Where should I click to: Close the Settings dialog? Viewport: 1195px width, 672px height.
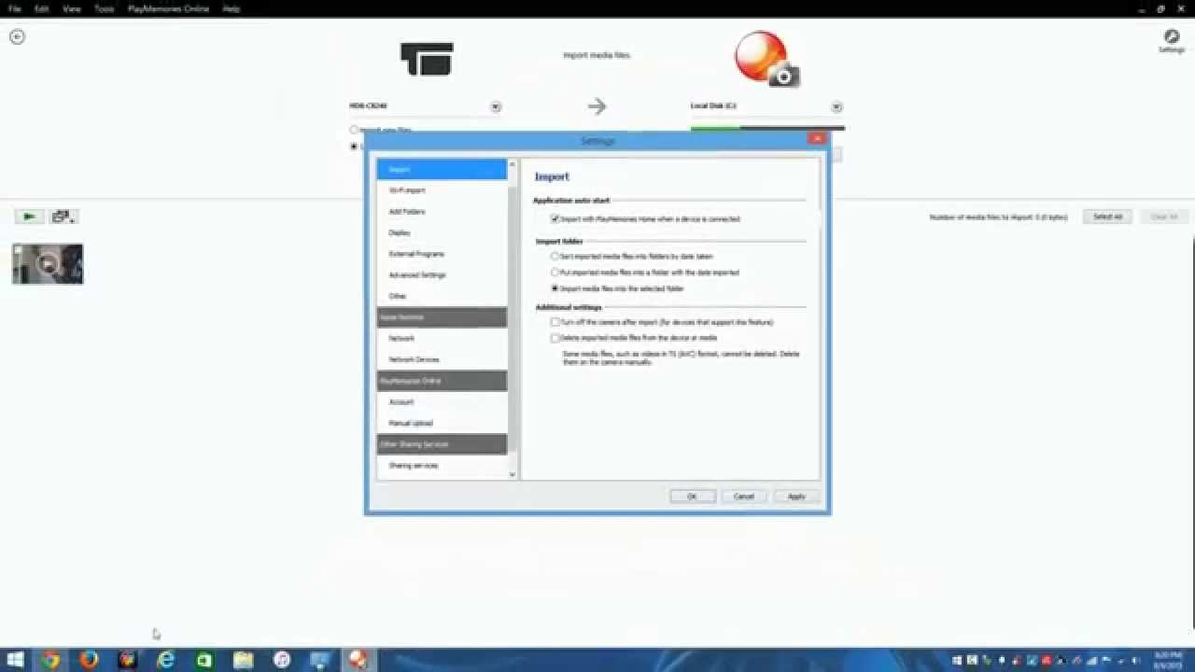(817, 139)
